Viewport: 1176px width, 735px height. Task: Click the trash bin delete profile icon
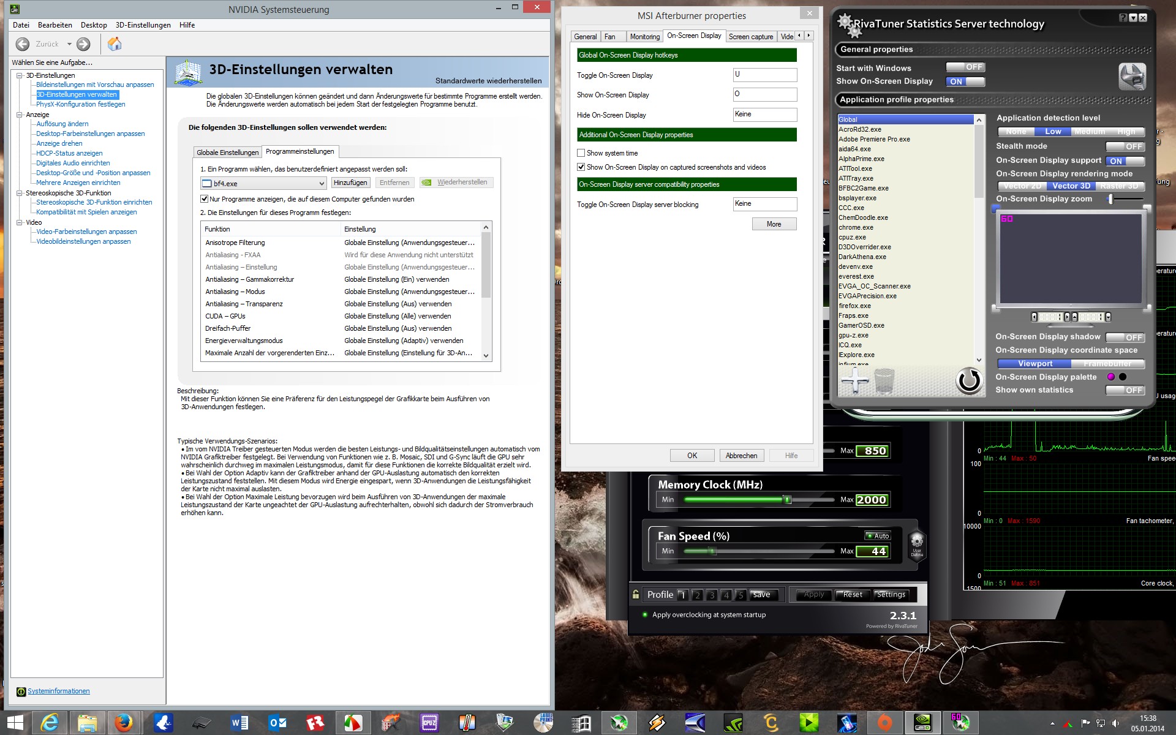point(884,382)
